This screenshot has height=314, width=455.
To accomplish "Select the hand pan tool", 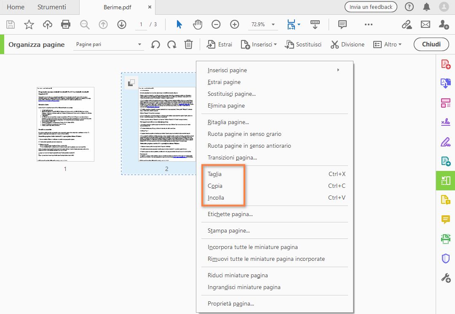I will 197,24.
